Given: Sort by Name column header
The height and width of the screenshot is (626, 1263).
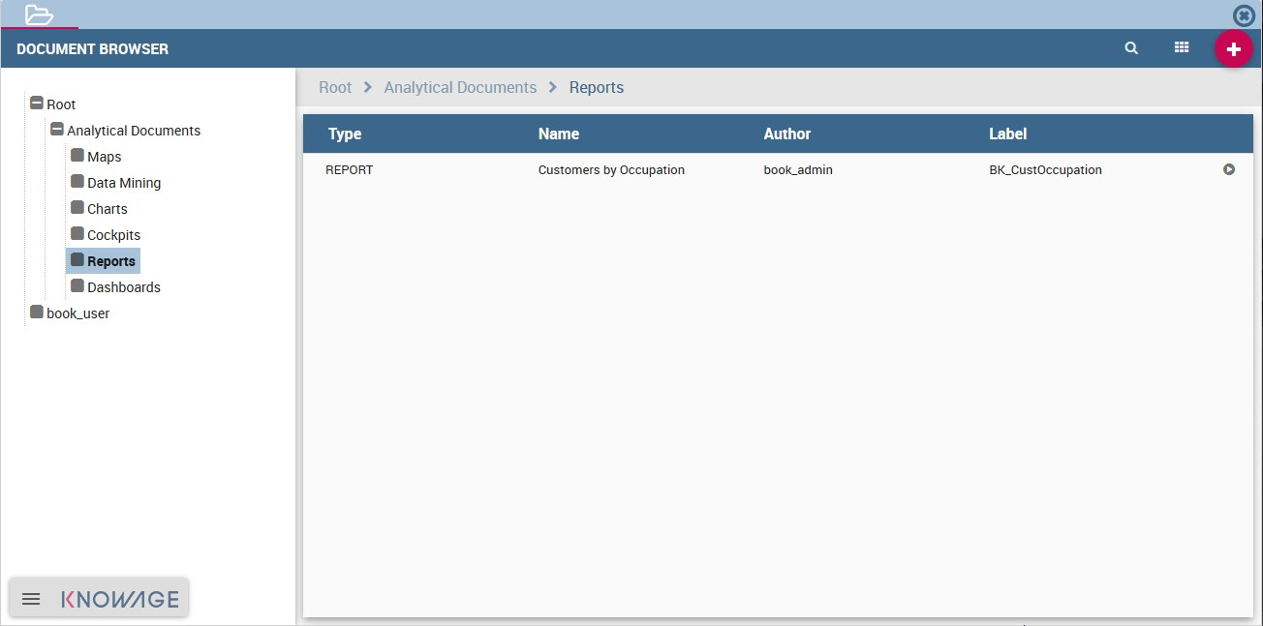Looking at the screenshot, I should click(x=559, y=134).
